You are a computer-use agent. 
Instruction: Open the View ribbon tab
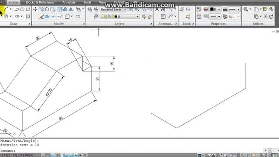coord(102,2)
